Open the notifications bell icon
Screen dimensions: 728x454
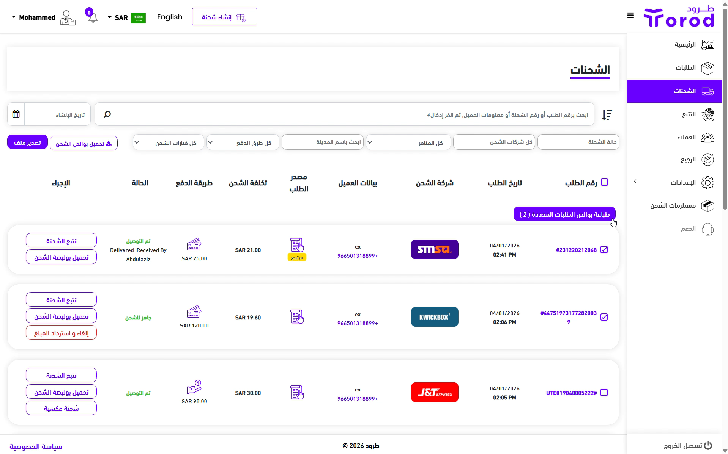point(92,17)
